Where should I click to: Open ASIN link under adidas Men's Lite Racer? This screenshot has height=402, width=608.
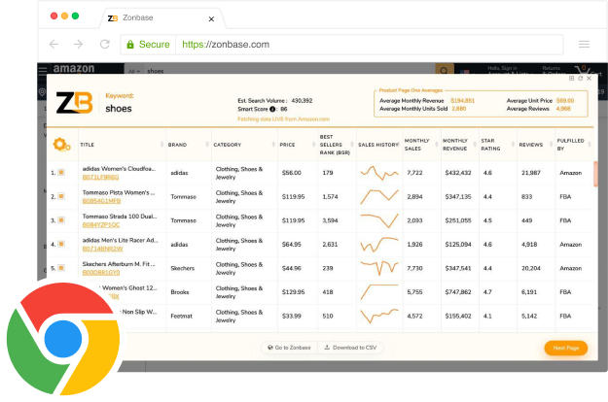click(x=103, y=249)
